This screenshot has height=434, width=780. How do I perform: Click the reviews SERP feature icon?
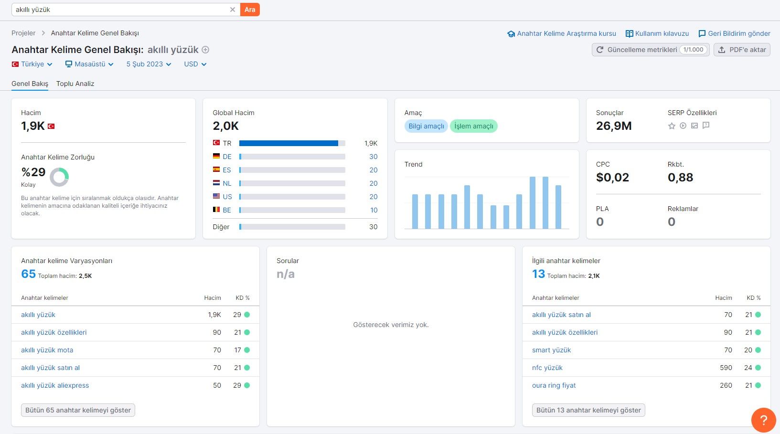(706, 126)
